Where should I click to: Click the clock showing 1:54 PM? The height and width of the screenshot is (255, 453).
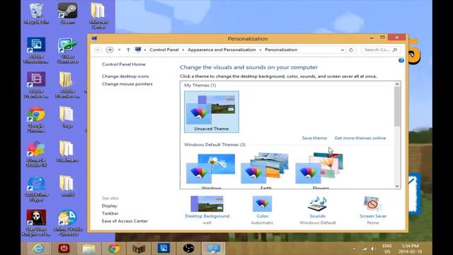click(x=410, y=249)
